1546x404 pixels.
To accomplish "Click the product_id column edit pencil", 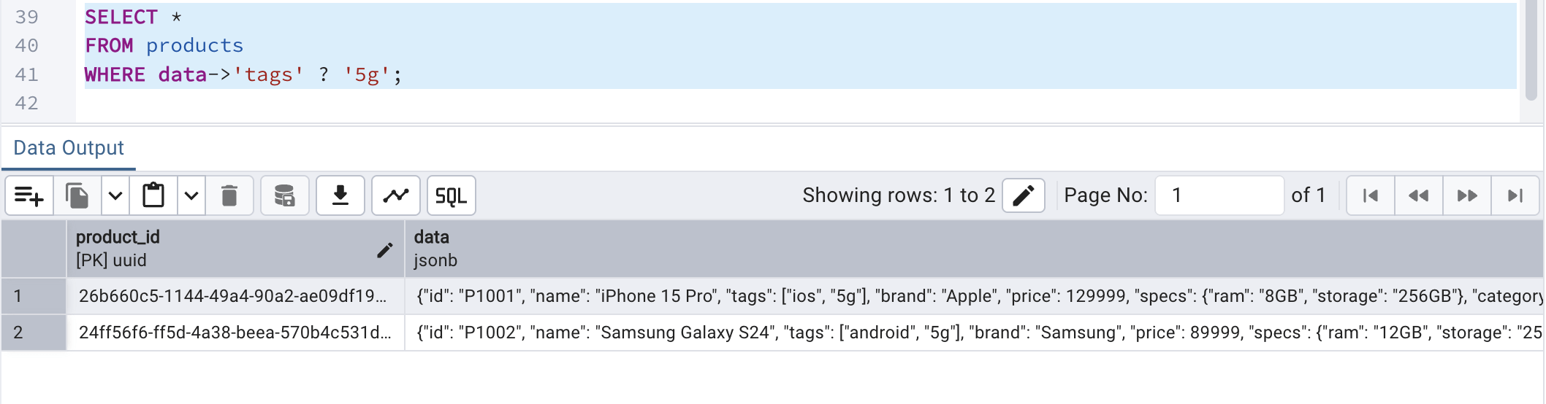I will (385, 250).
